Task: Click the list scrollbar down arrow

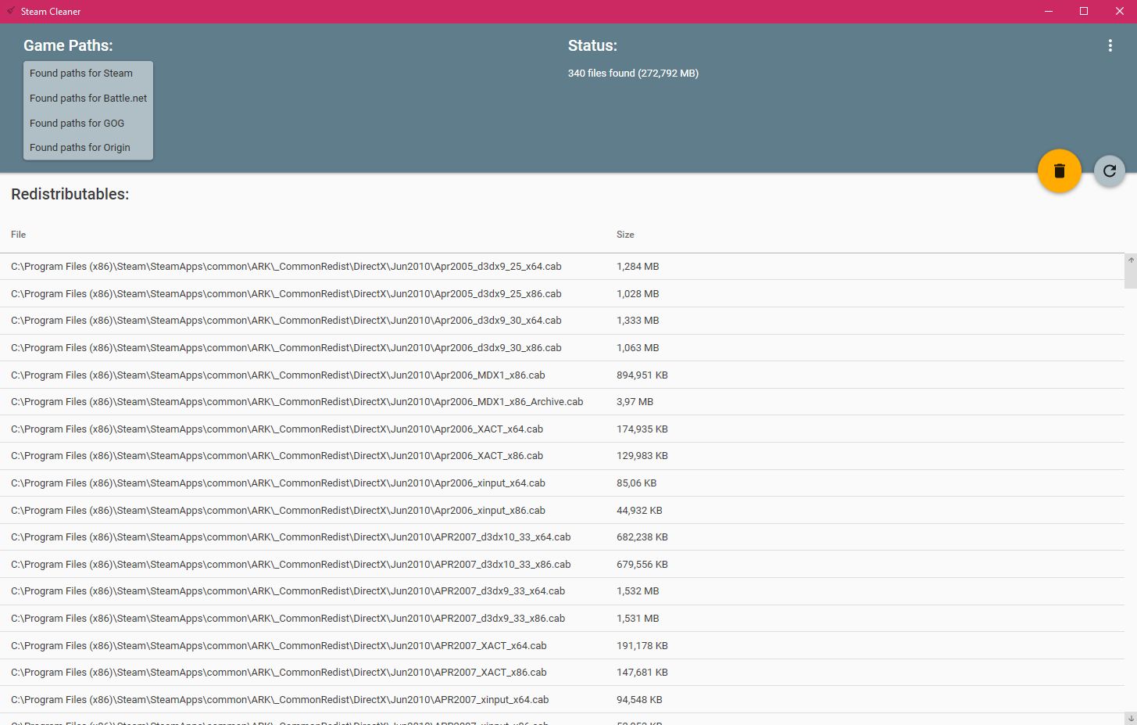Action: click(x=1131, y=719)
